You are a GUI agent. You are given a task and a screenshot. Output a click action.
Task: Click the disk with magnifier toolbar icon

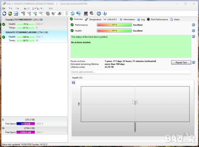click(x=41, y=13)
